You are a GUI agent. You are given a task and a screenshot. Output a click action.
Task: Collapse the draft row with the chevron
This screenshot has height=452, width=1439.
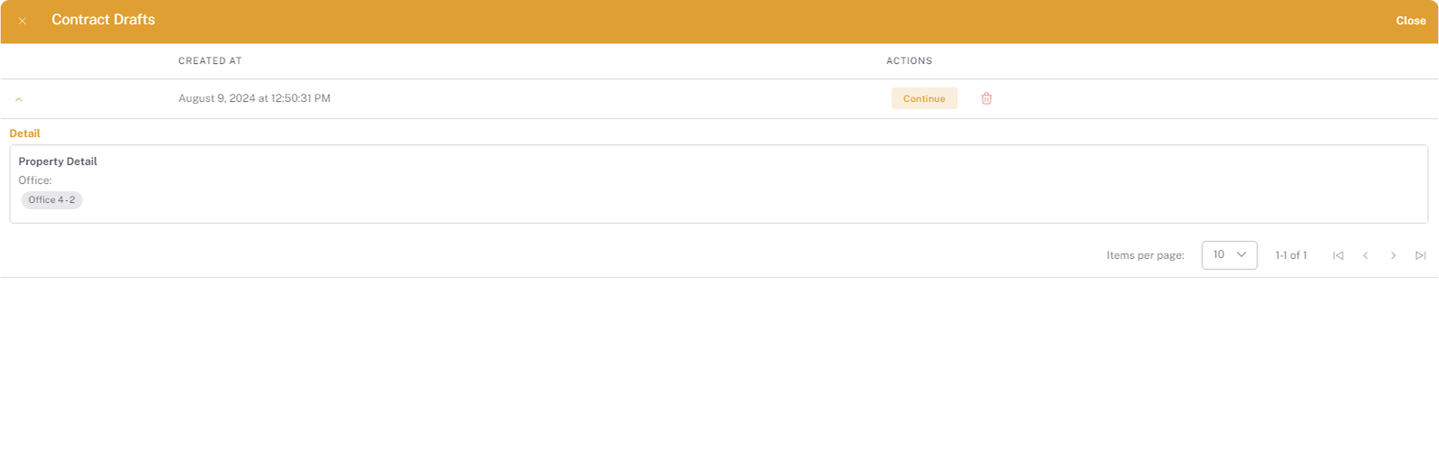point(18,99)
